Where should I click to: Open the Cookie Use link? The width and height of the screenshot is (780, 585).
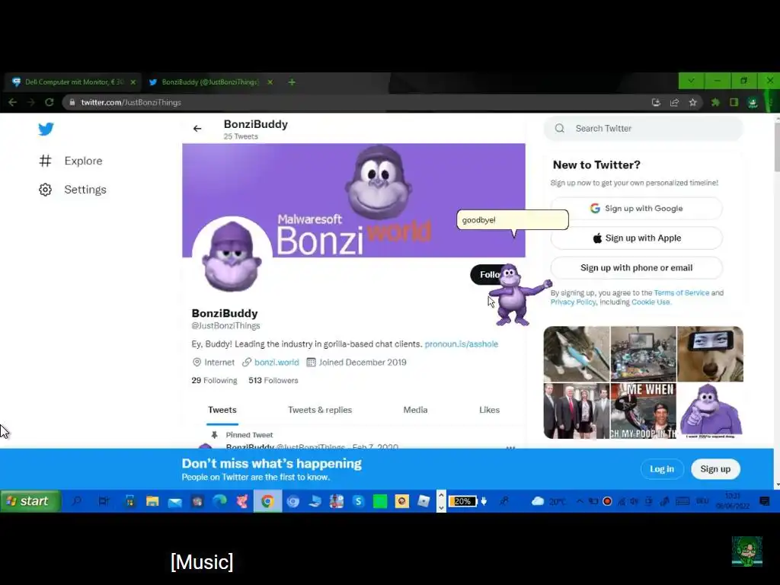pos(651,302)
